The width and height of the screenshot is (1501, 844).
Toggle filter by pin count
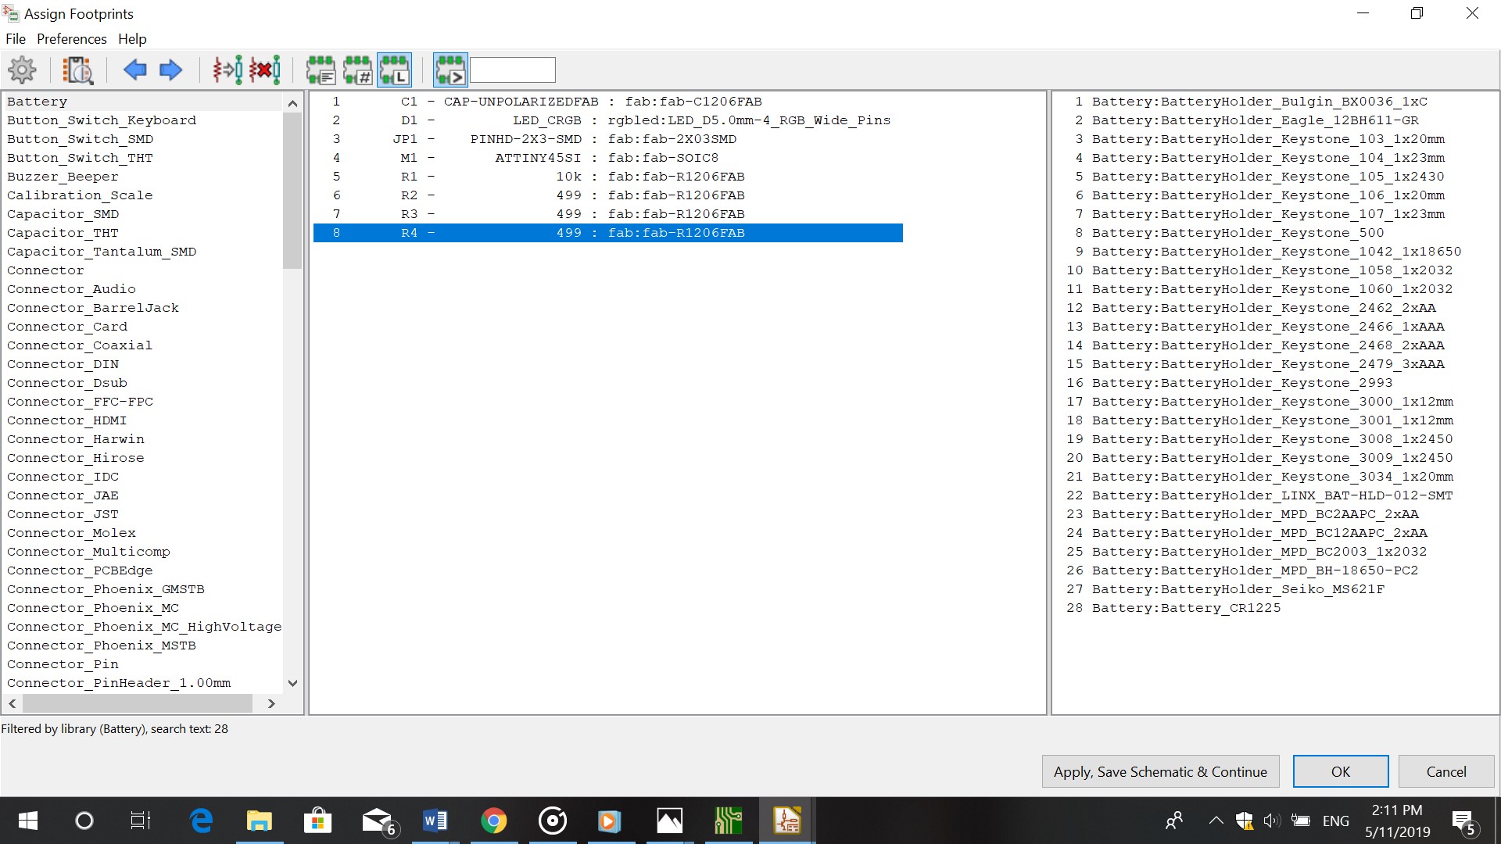click(x=358, y=70)
